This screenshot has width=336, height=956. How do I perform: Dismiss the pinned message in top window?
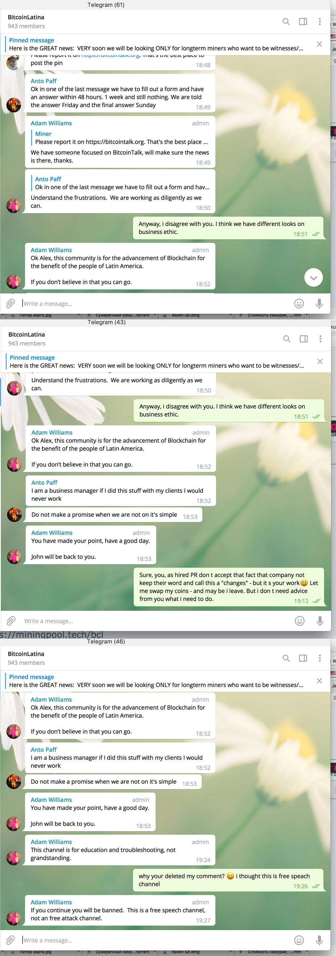pyautogui.click(x=319, y=44)
